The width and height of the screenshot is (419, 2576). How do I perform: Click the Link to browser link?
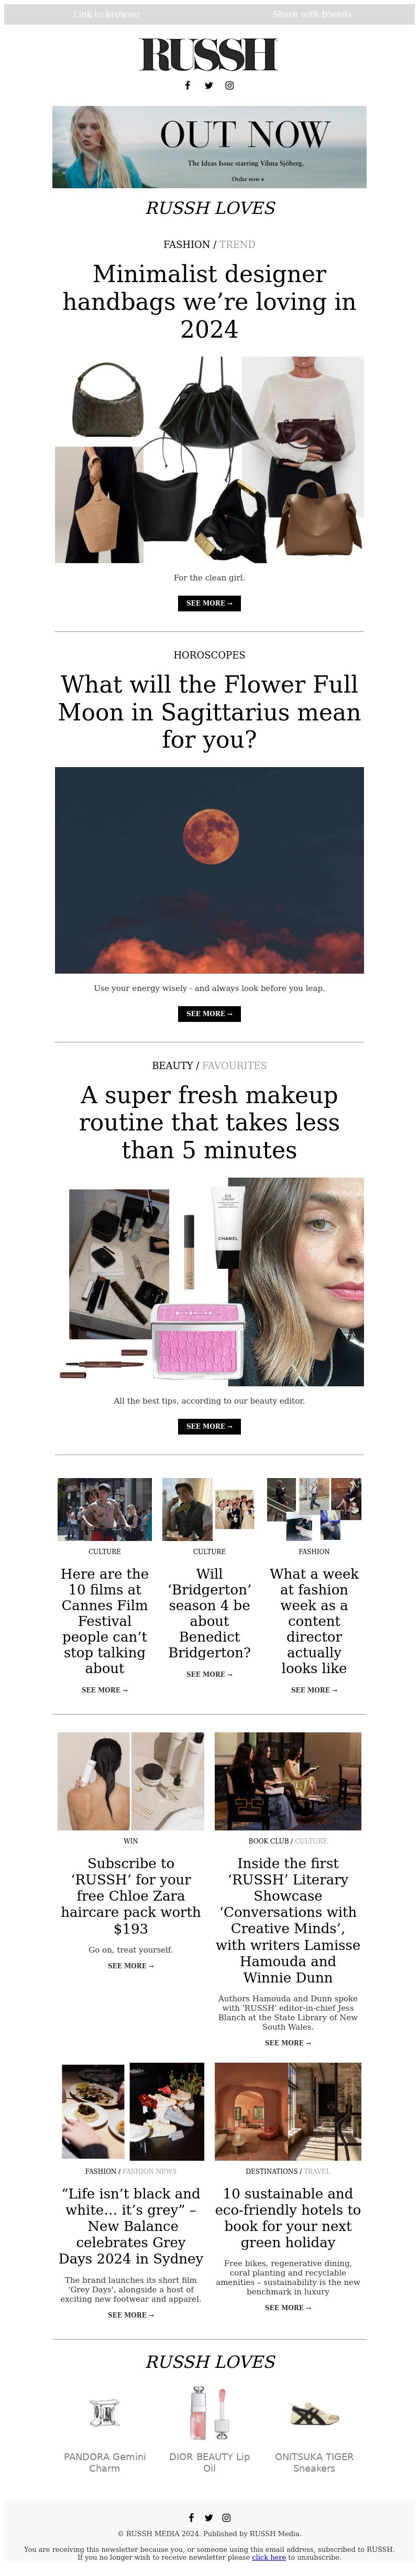[107, 14]
